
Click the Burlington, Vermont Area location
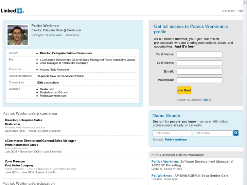click(x=47, y=35)
